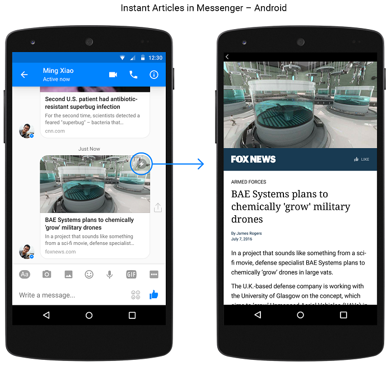Tap the ARMED FORCES category label

coord(249,182)
